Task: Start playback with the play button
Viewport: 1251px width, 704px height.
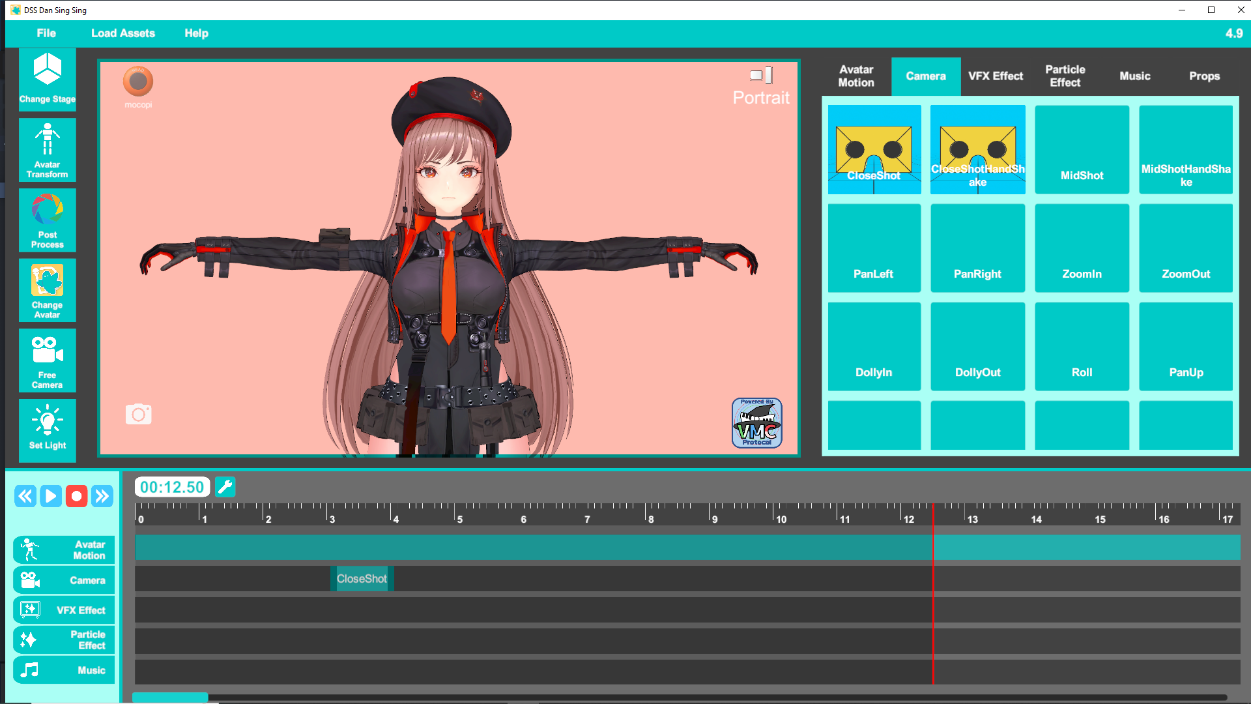Action: 51,495
